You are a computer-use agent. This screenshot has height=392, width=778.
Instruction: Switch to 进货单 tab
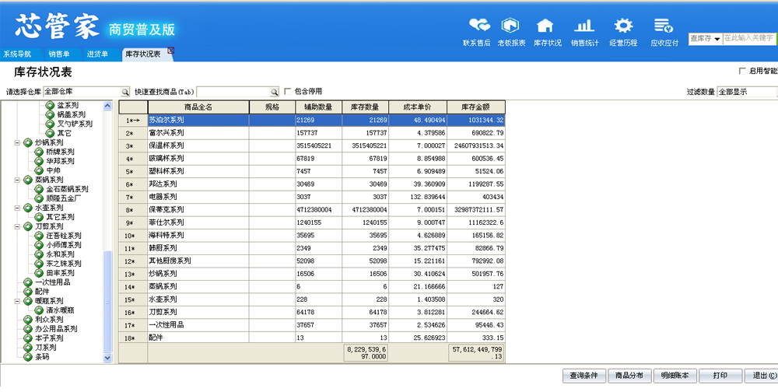(x=97, y=54)
